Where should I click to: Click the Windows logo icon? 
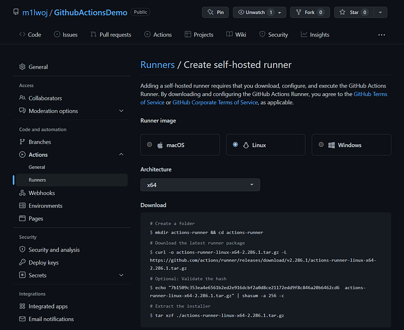coord(332,145)
